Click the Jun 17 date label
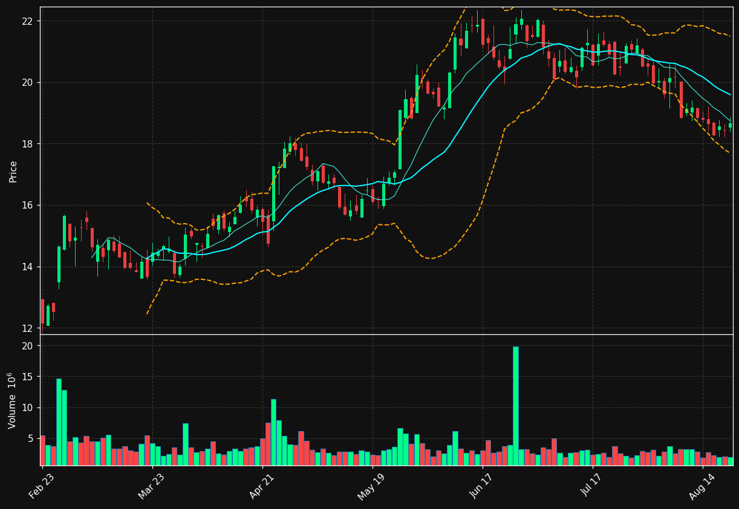 tap(481, 485)
